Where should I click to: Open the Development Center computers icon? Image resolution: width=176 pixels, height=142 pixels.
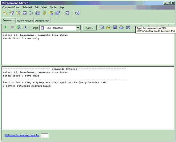click(x=58, y=13)
